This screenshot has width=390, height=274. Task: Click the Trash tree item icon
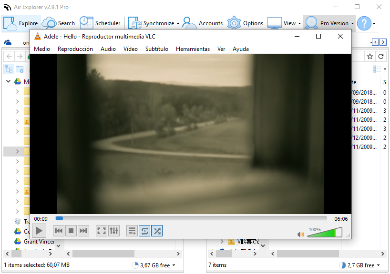[18, 221]
